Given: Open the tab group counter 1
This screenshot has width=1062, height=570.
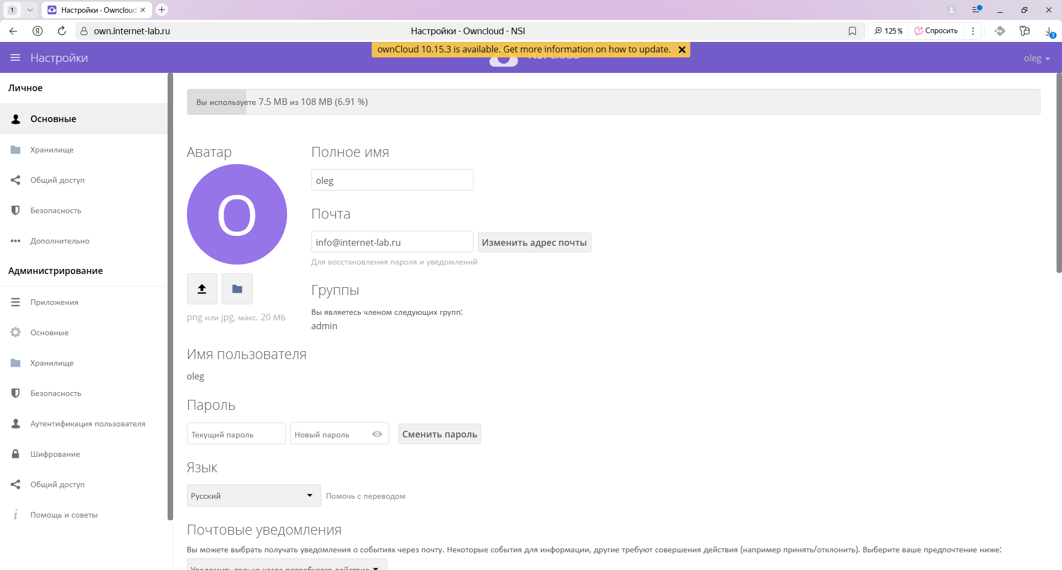Looking at the screenshot, I should 12,10.
